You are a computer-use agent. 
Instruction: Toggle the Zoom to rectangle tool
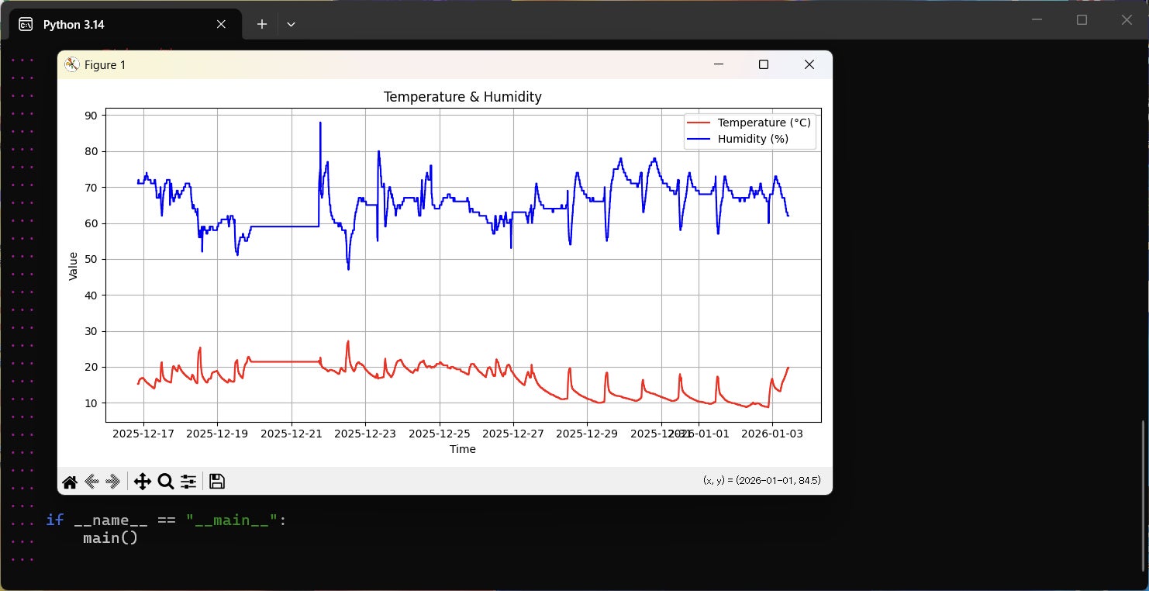coord(165,482)
